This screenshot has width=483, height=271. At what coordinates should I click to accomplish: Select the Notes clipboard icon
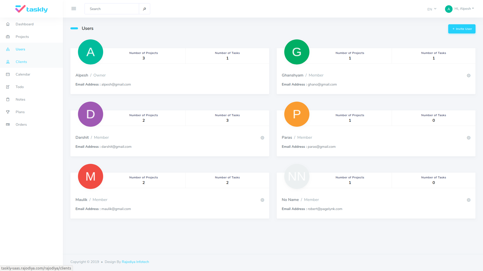click(x=8, y=99)
